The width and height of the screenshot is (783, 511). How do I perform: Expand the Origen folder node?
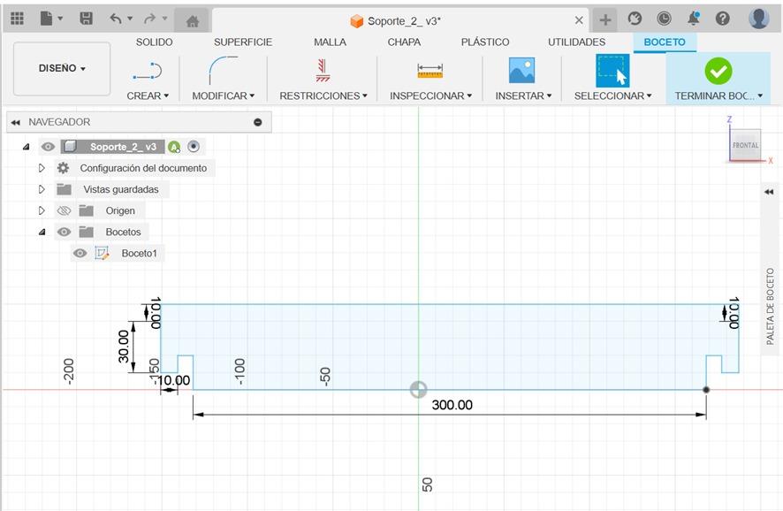click(42, 210)
